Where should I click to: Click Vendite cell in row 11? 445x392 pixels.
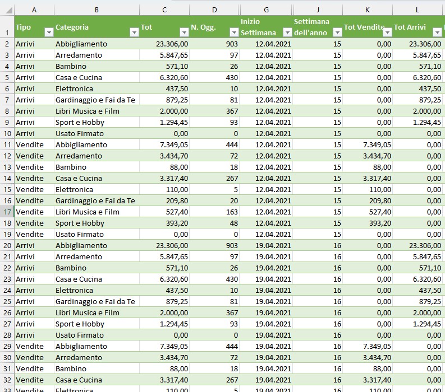coord(34,144)
